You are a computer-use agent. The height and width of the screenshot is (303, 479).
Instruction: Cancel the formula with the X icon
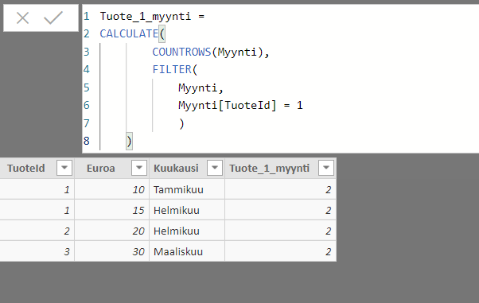click(22, 17)
